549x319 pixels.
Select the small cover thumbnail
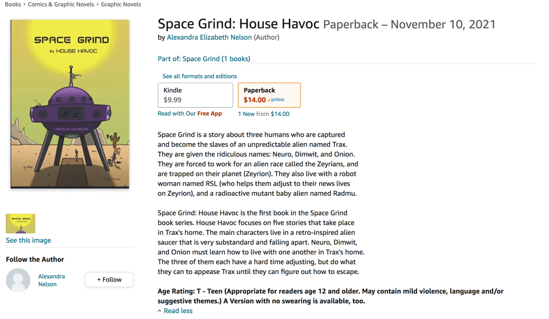pos(20,224)
